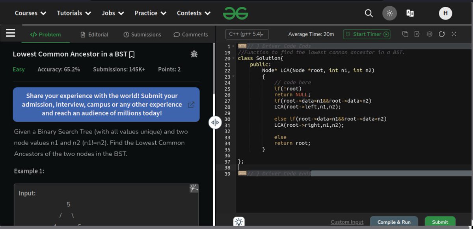Open the C++ language selector dropdown
This screenshot has width=473, height=229.
[247, 34]
